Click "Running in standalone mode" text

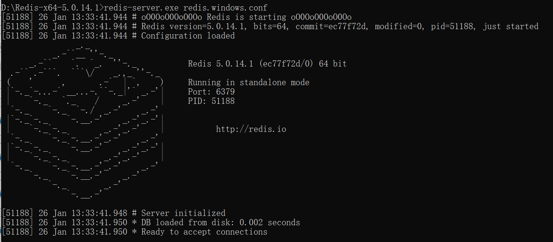(x=248, y=82)
